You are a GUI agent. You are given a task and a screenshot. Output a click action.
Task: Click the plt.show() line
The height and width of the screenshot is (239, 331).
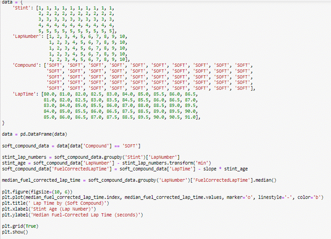[15, 232]
